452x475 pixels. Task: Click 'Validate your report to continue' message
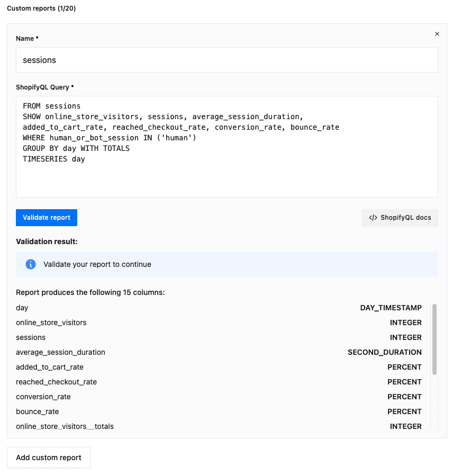coord(97,264)
